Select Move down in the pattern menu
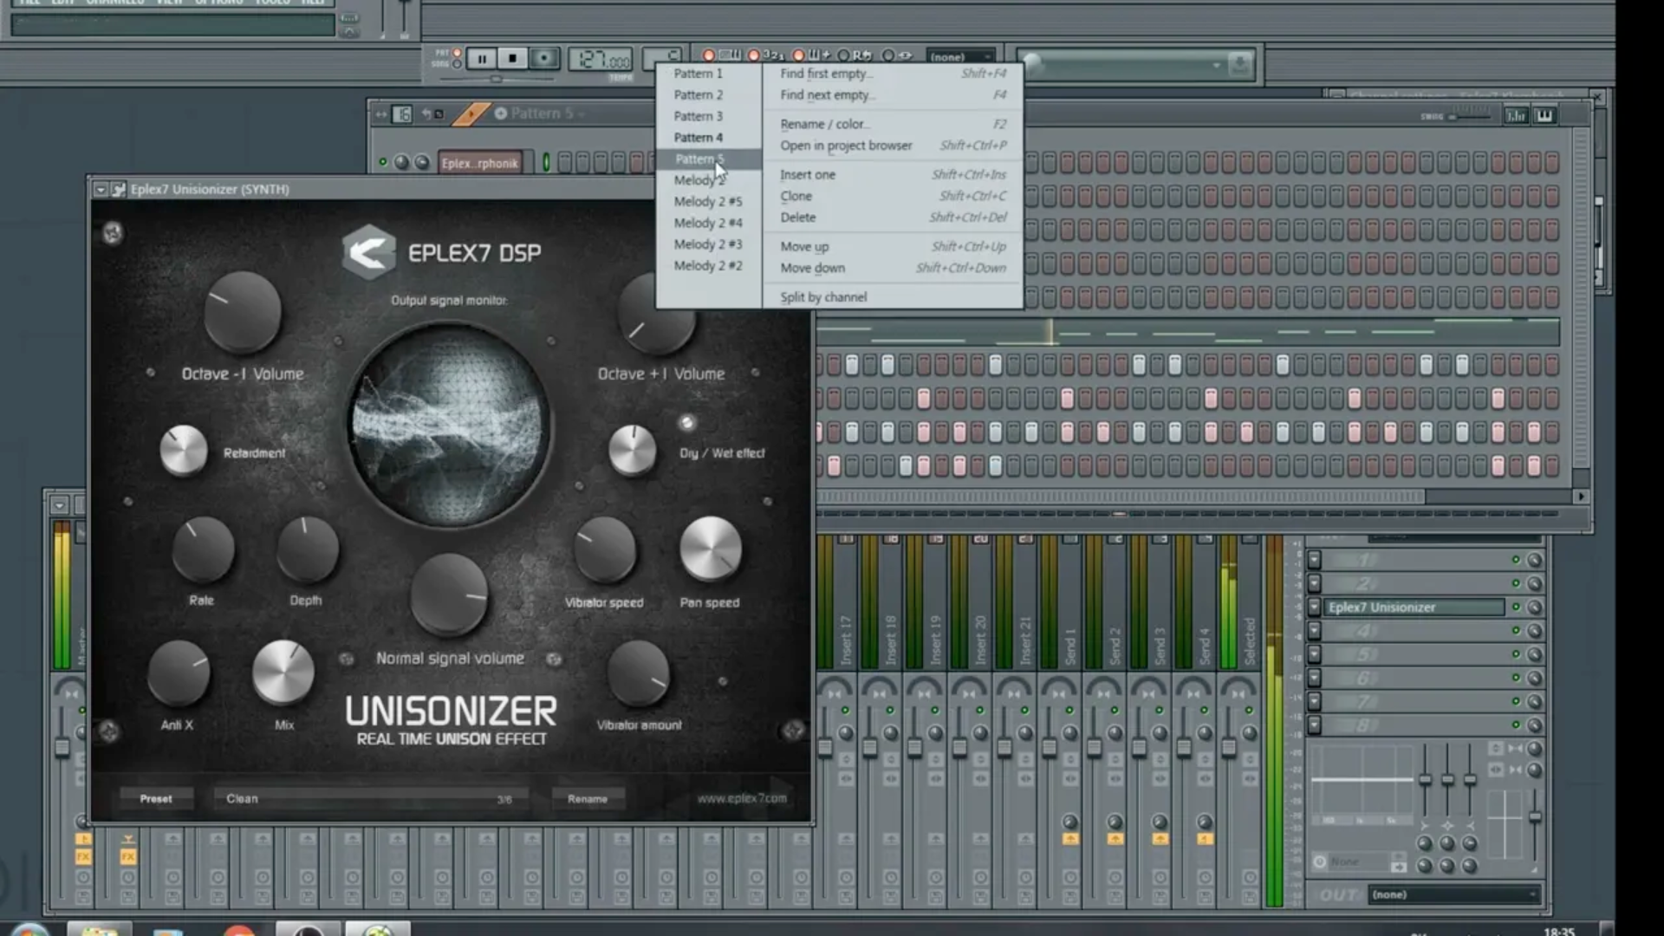 [x=893, y=268]
